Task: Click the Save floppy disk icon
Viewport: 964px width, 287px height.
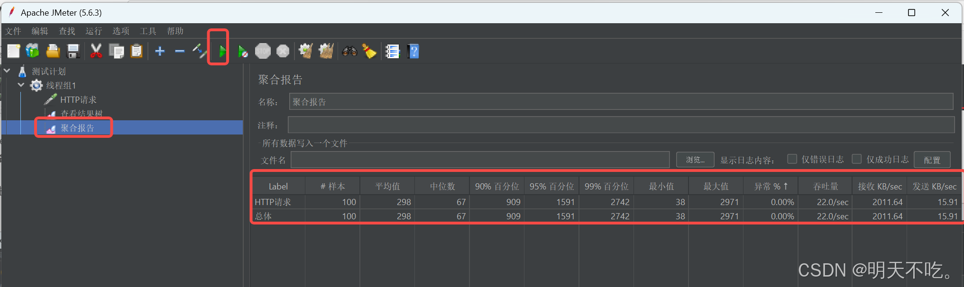Action: 73,51
